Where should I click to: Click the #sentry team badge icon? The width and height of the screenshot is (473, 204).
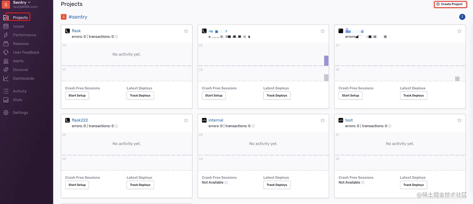point(64,17)
